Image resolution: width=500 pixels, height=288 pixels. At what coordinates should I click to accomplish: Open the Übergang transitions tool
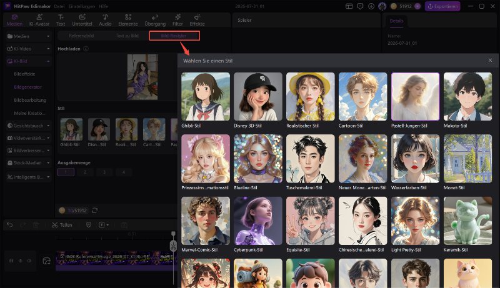point(155,20)
